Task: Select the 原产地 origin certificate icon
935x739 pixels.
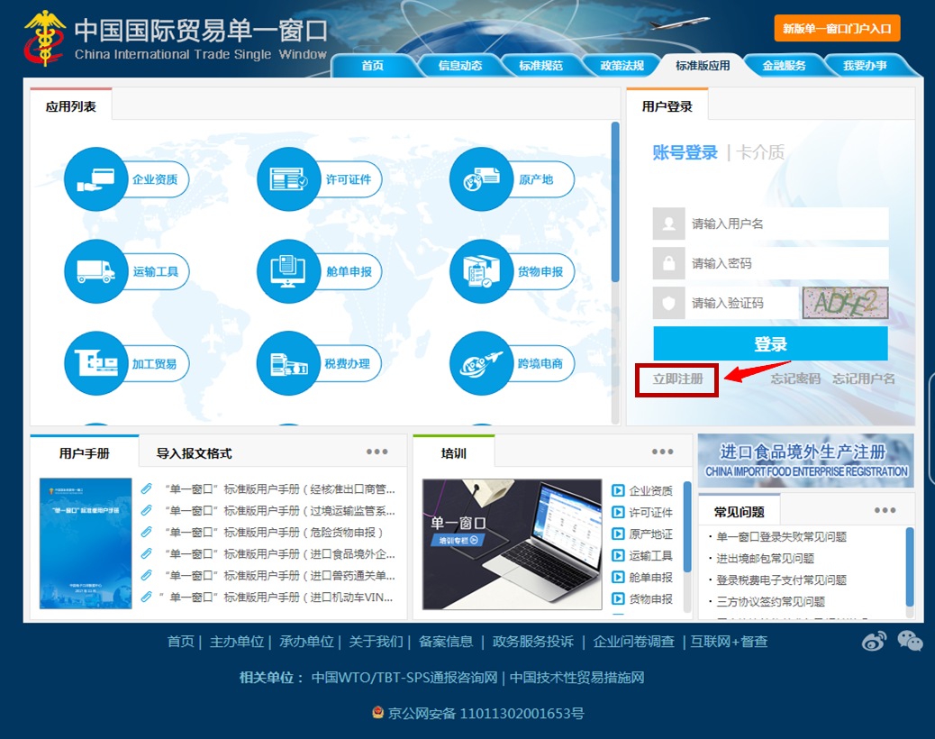Action: (482, 179)
